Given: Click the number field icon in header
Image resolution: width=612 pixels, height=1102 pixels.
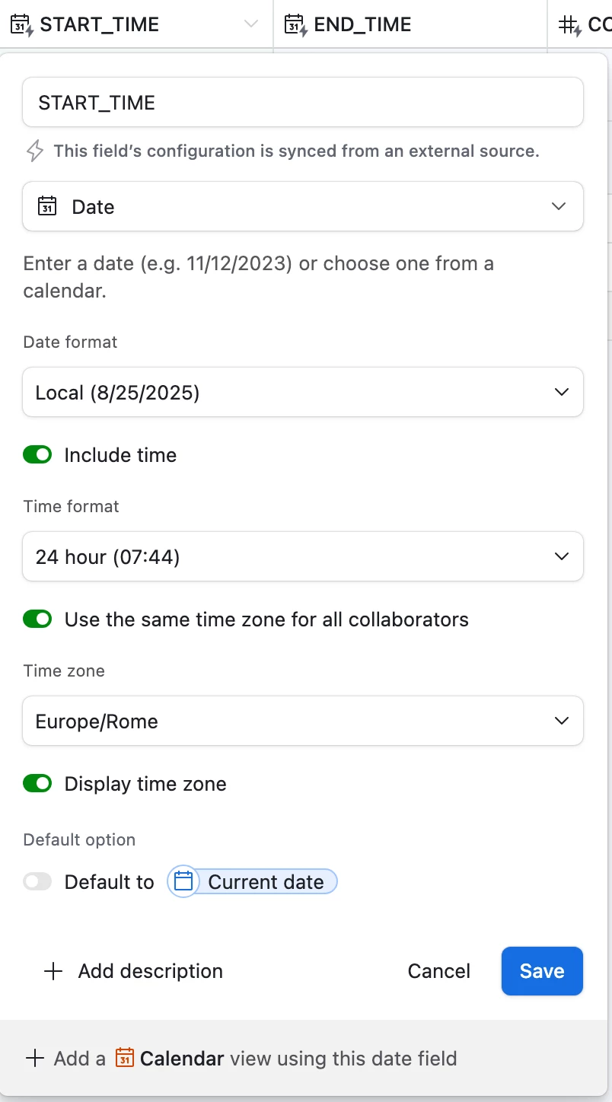Looking at the screenshot, I should click(x=569, y=25).
